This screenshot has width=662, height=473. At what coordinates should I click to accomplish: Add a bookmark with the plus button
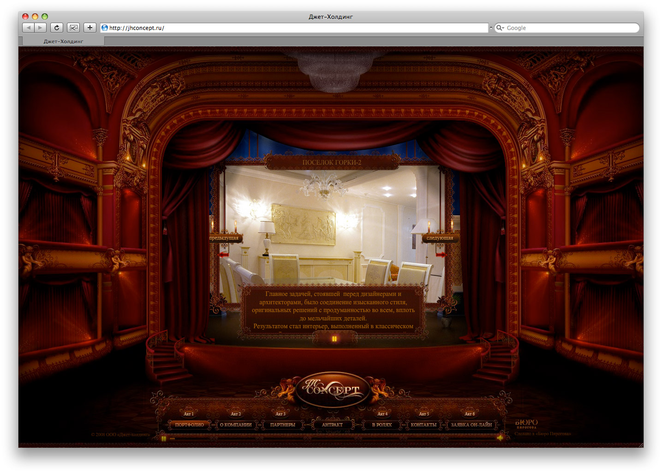90,28
